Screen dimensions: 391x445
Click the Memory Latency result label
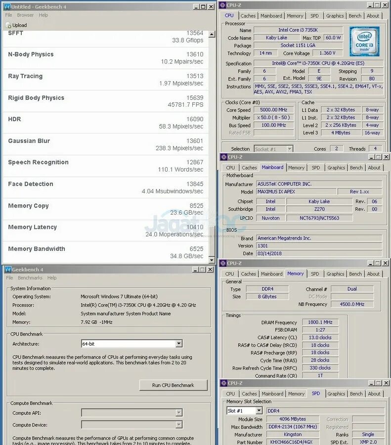[x=32, y=227]
